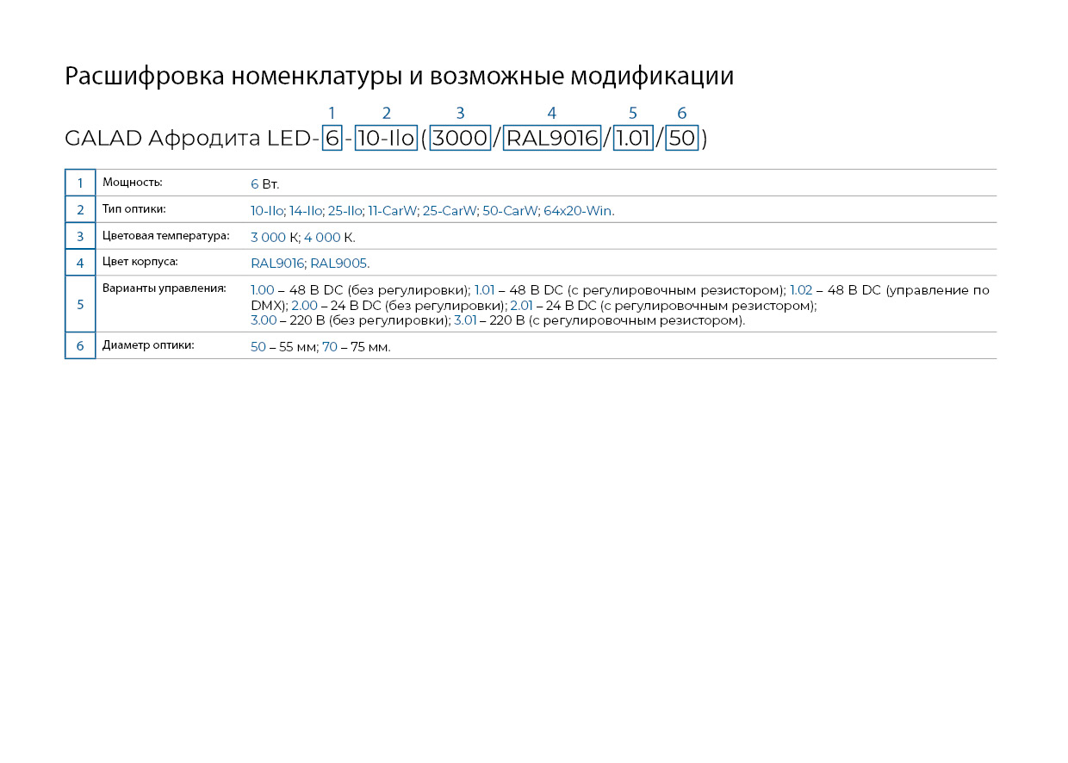Click the boxed '6' in the product code

point(332,138)
